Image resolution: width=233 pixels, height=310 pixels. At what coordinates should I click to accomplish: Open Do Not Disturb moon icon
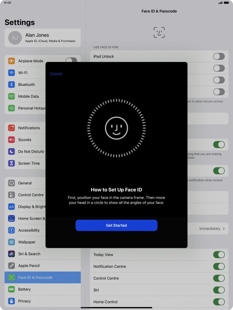[12, 152]
